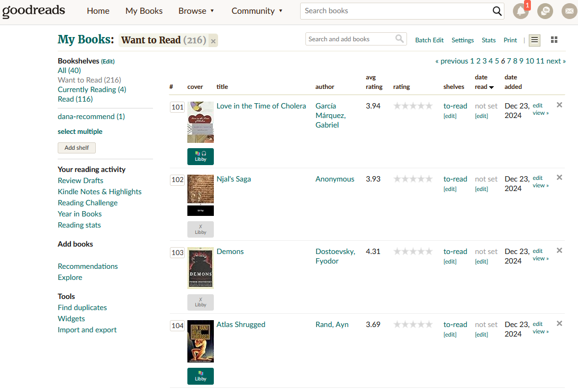Rate Demons with stars
The height and width of the screenshot is (390, 578).
(413, 252)
